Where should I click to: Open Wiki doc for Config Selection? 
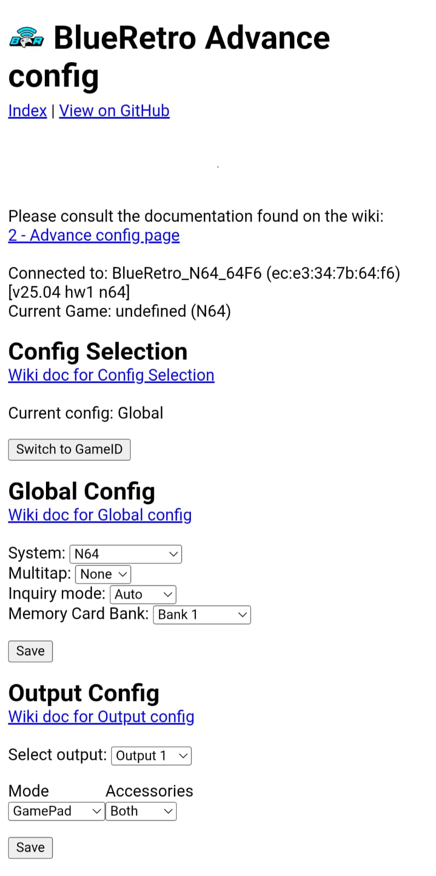point(111,375)
